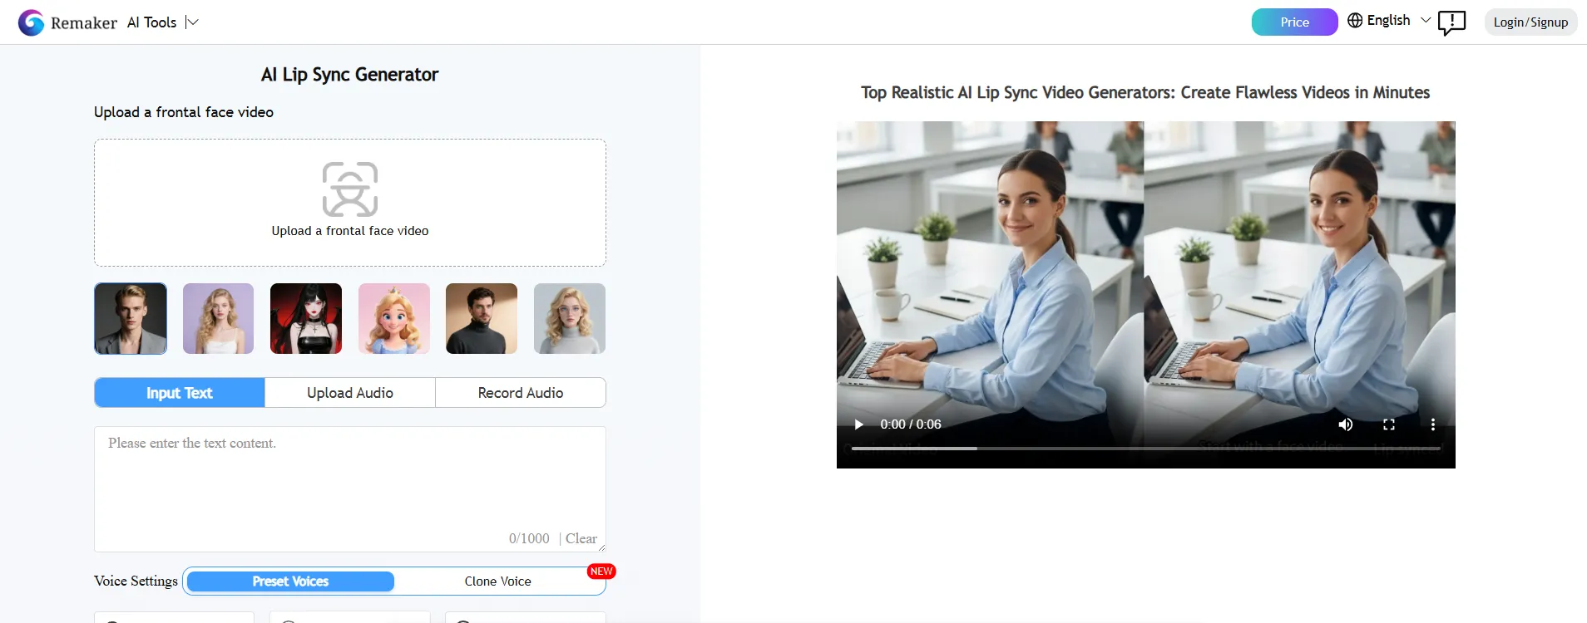Screen dimensions: 1587x623
Task: Play the demo lip sync video
Action: [x=858, y=424]
